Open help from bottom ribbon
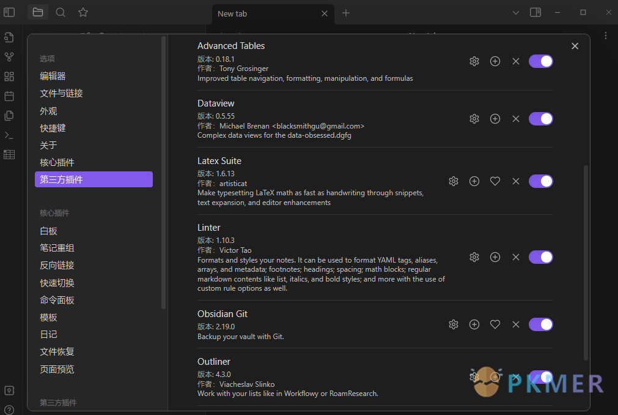The width and height of the screenshot is (618, 415). pyautogui.click(x=9, y=409)
